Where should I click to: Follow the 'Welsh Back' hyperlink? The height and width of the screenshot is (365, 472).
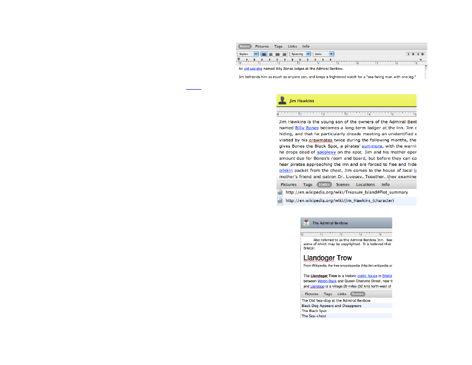[x=327, y=281]
